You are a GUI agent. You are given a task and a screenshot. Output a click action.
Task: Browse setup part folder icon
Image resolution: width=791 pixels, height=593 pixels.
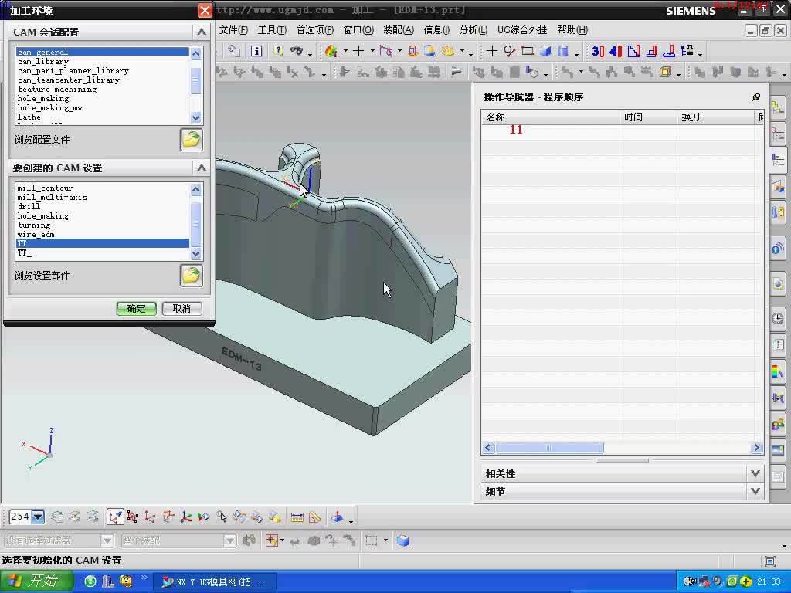click(192, 276)
